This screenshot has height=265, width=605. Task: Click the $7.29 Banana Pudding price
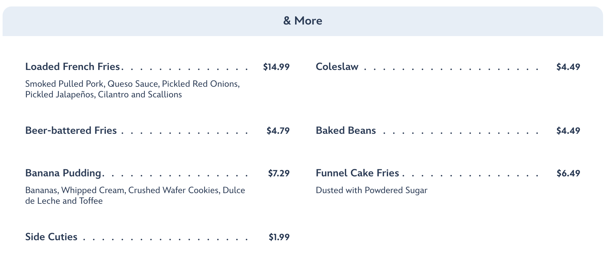coord(279,173)
